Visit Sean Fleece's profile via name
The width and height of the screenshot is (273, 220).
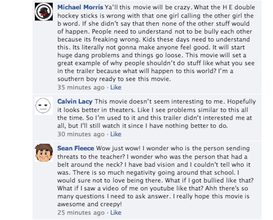76,148
